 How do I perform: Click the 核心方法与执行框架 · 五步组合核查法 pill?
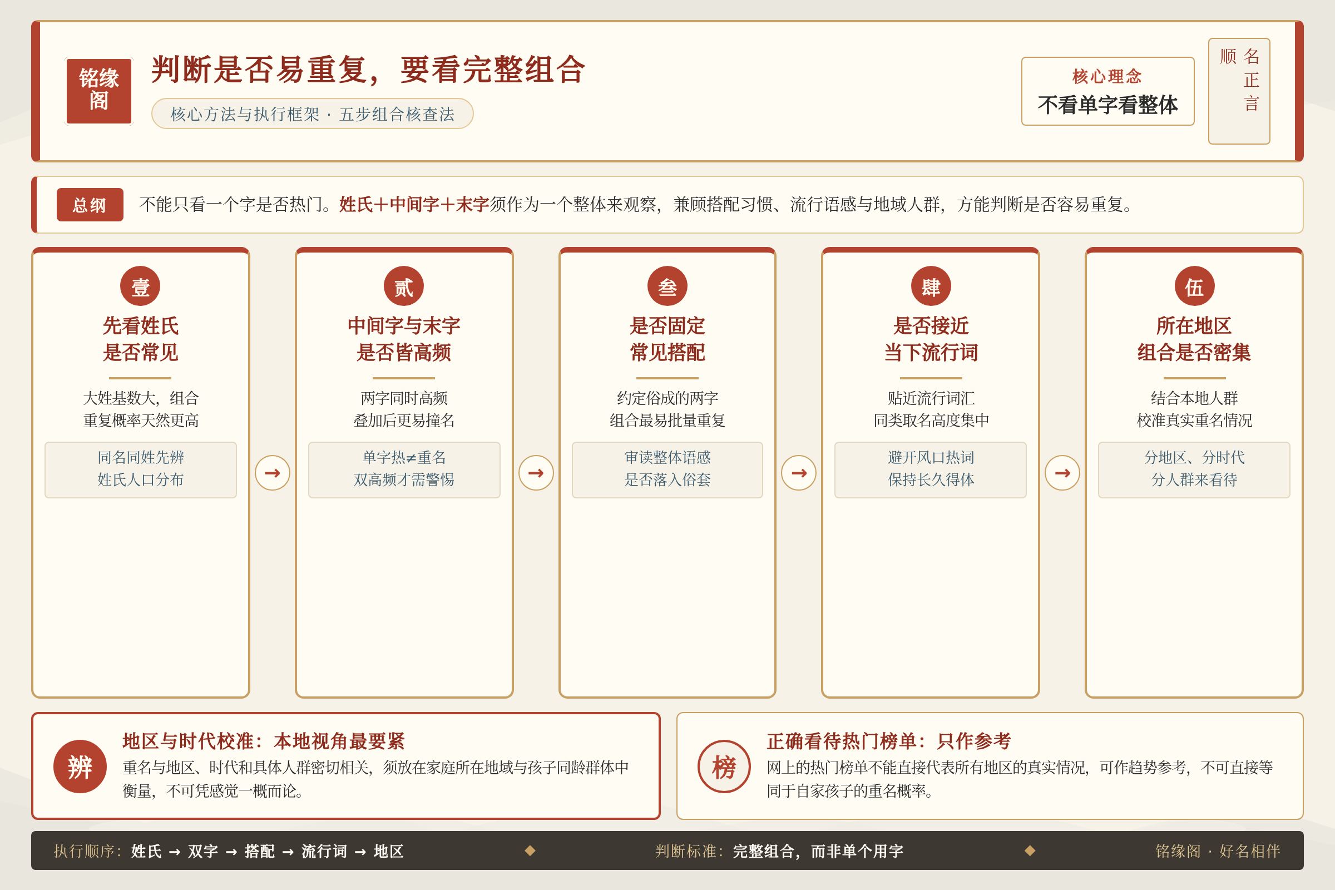[312, 113]
